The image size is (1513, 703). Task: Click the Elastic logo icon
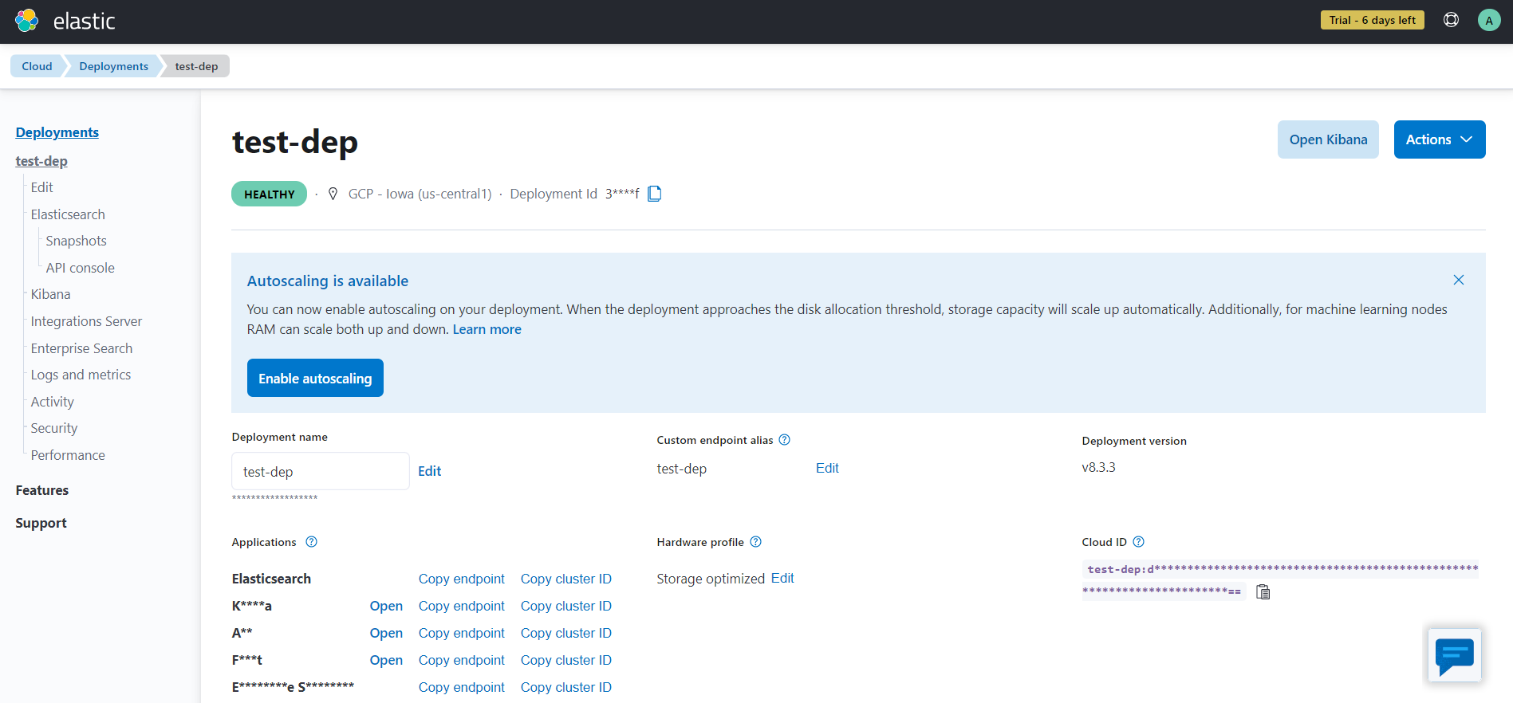27,21
